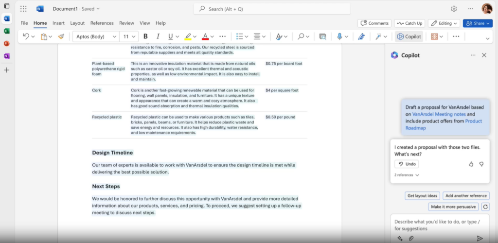Viewport: 498px width, 243px height.
Task: Expand the 2 references section
Action: tap(407, 175)
